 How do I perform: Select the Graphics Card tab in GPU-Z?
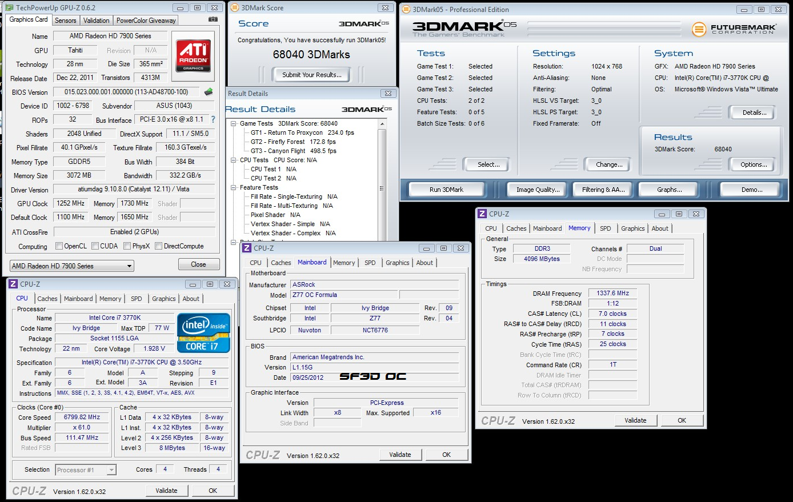[29, 19]
